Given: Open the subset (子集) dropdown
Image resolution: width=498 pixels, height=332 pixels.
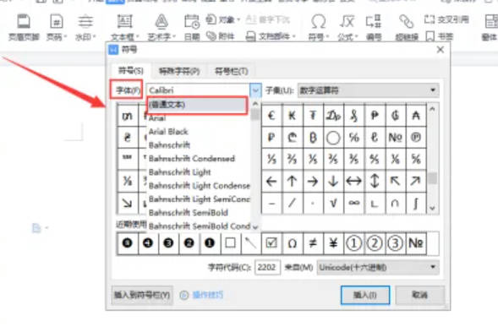Looking at the screenshot, I should click(x=369, y=90).
